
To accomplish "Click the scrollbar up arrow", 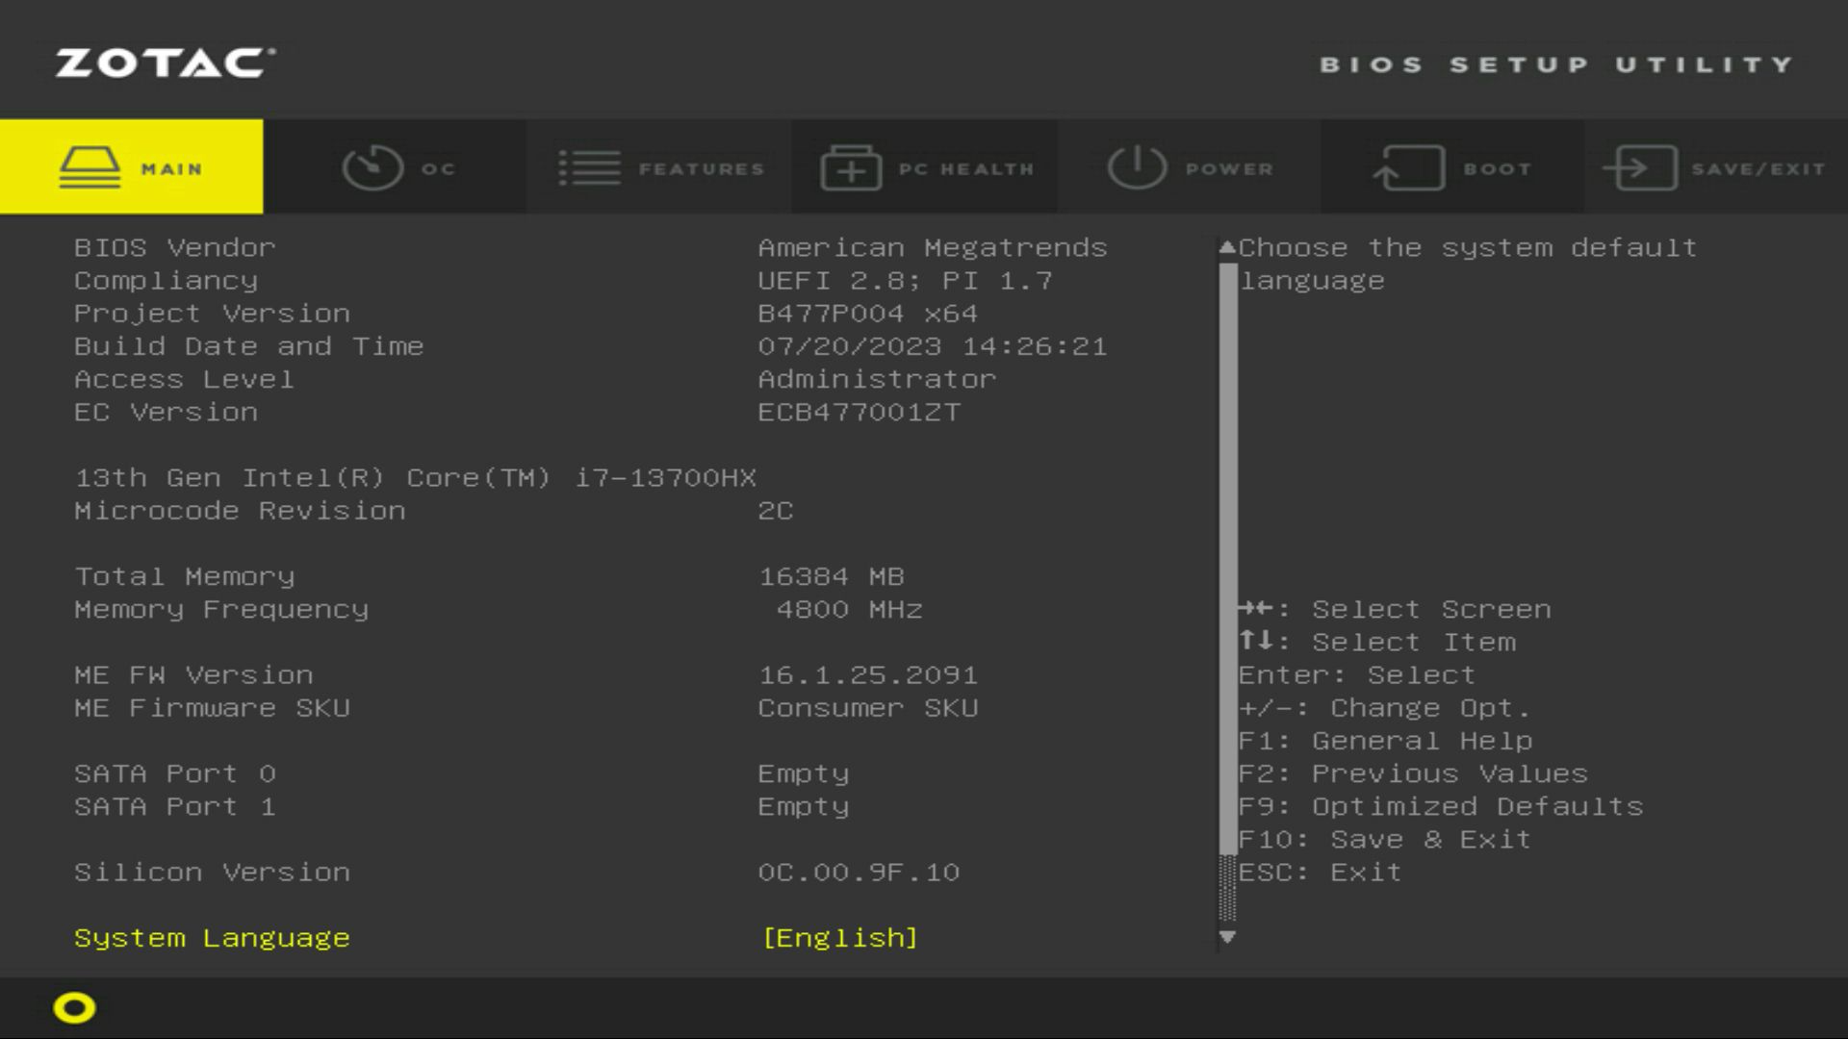I will (1227, 248).
